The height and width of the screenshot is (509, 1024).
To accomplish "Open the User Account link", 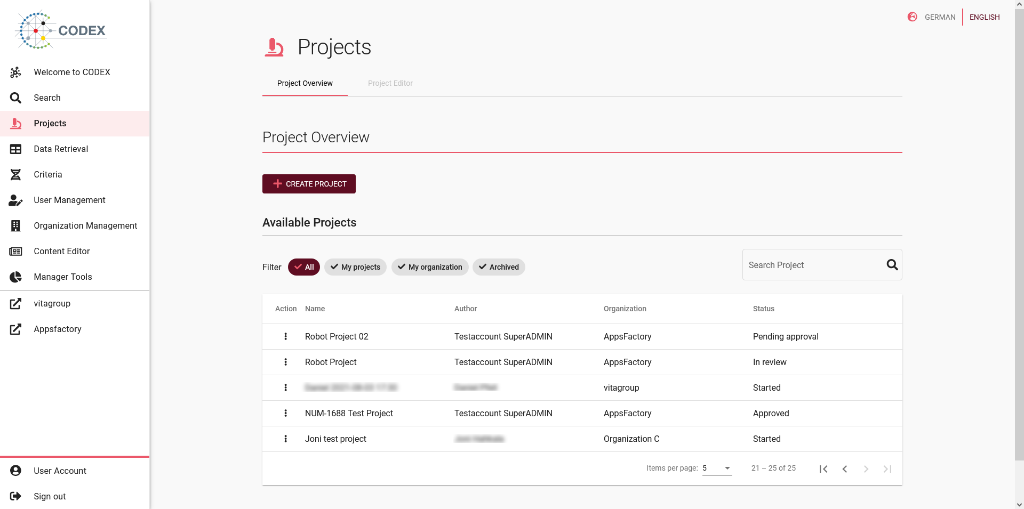I will click(75, 471).
